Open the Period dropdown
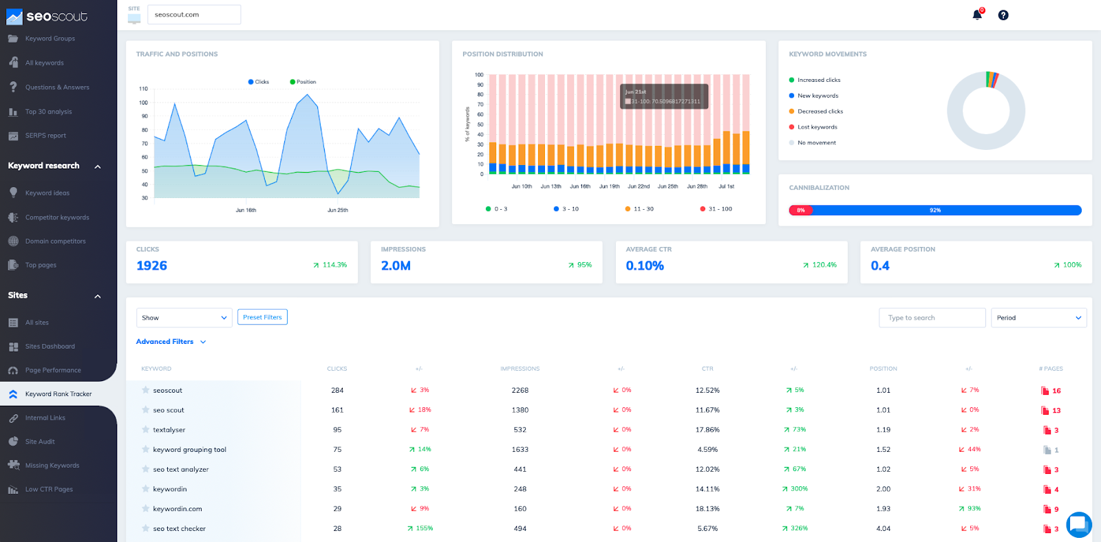Viewport: 1101px width, 542px height. 1039,318
